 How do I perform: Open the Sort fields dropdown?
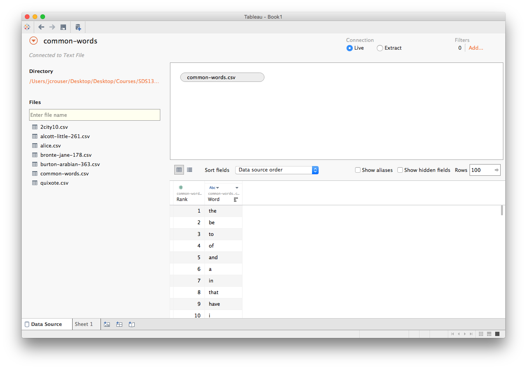(277, 170)
